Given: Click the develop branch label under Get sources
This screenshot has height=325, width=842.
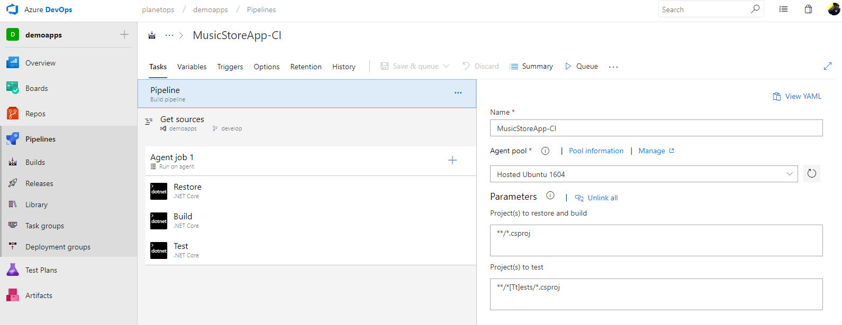Looking at the screenshot, I should click(x=232, y=128).
